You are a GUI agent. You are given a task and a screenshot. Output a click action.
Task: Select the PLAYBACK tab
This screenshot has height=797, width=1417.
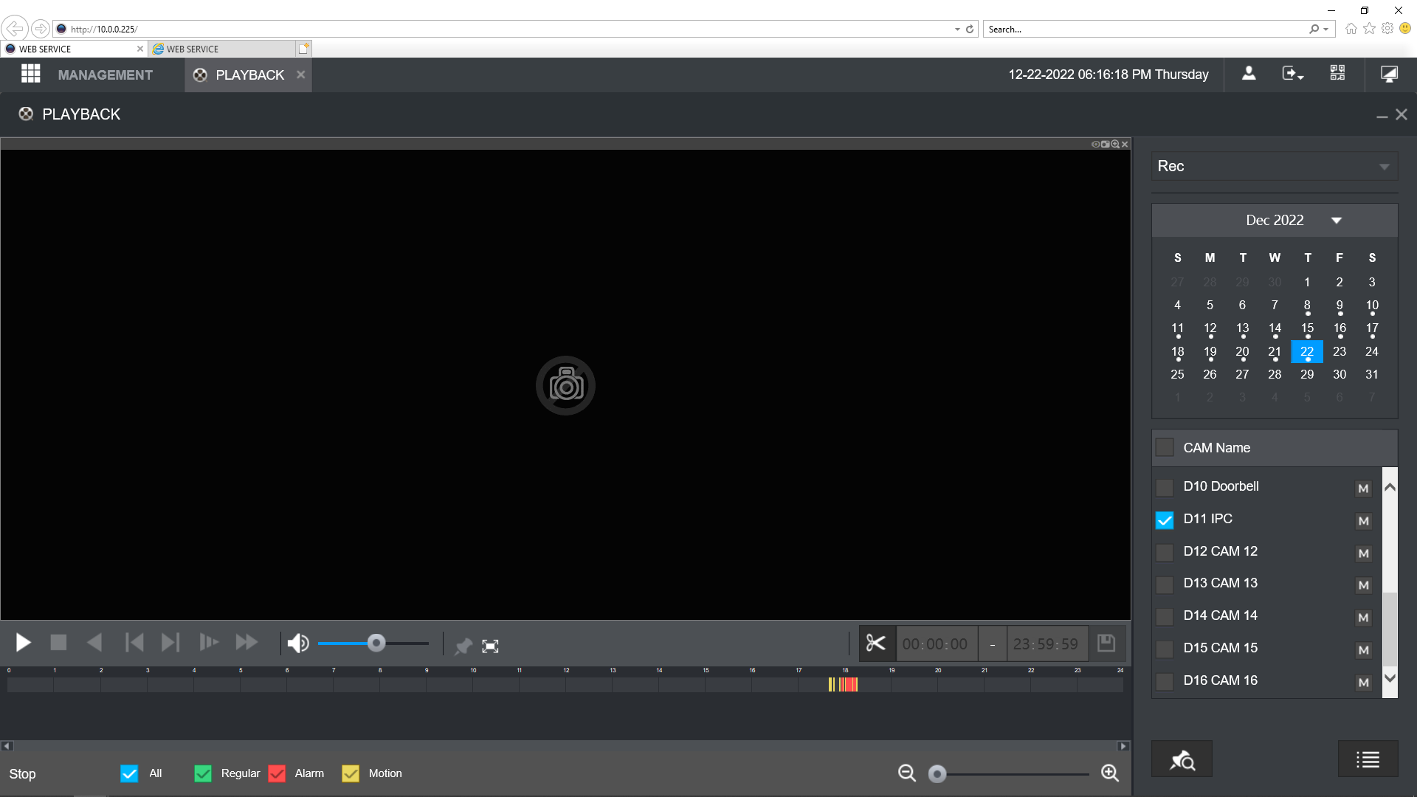[x=249, y=75]
